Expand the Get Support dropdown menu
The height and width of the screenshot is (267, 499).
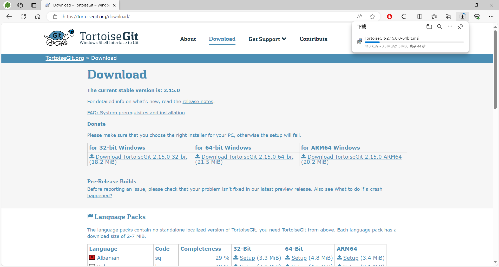267,39
